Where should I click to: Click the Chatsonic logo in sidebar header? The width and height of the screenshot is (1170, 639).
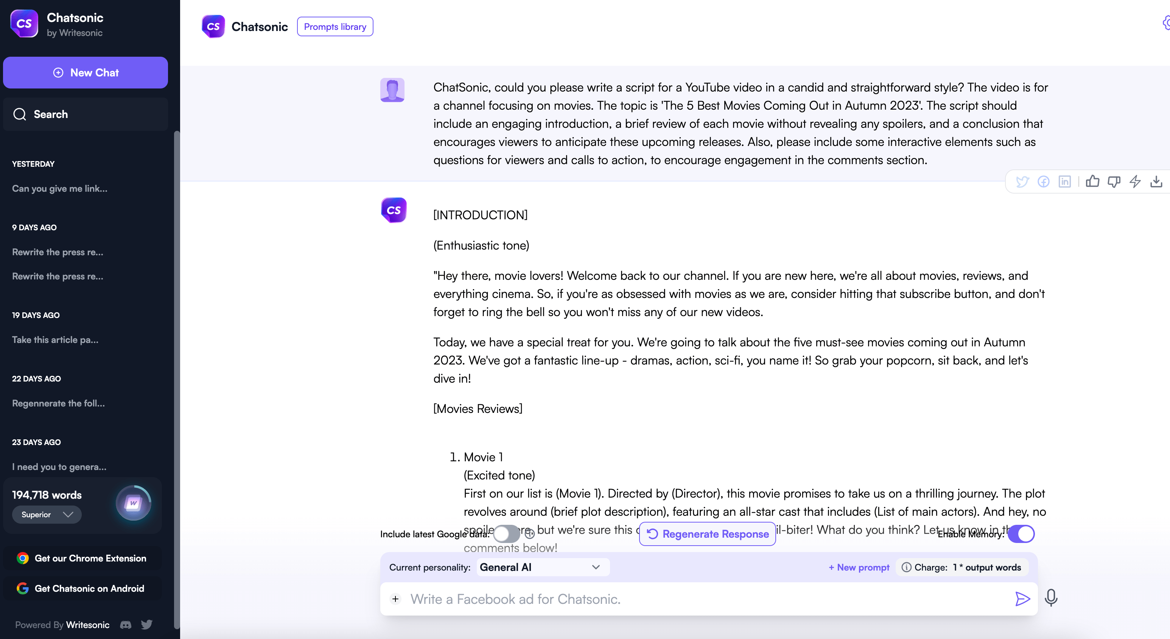[24, 23]
